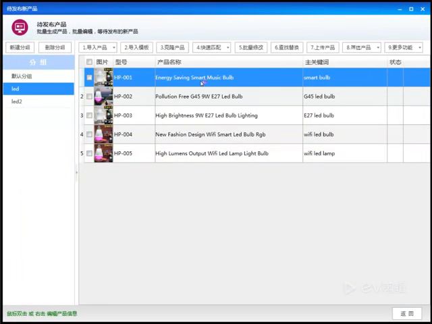The height and width of the screenshot is (324, 432).
Task: Tick the select-all checkbox in table header
Action: [89, 61]
